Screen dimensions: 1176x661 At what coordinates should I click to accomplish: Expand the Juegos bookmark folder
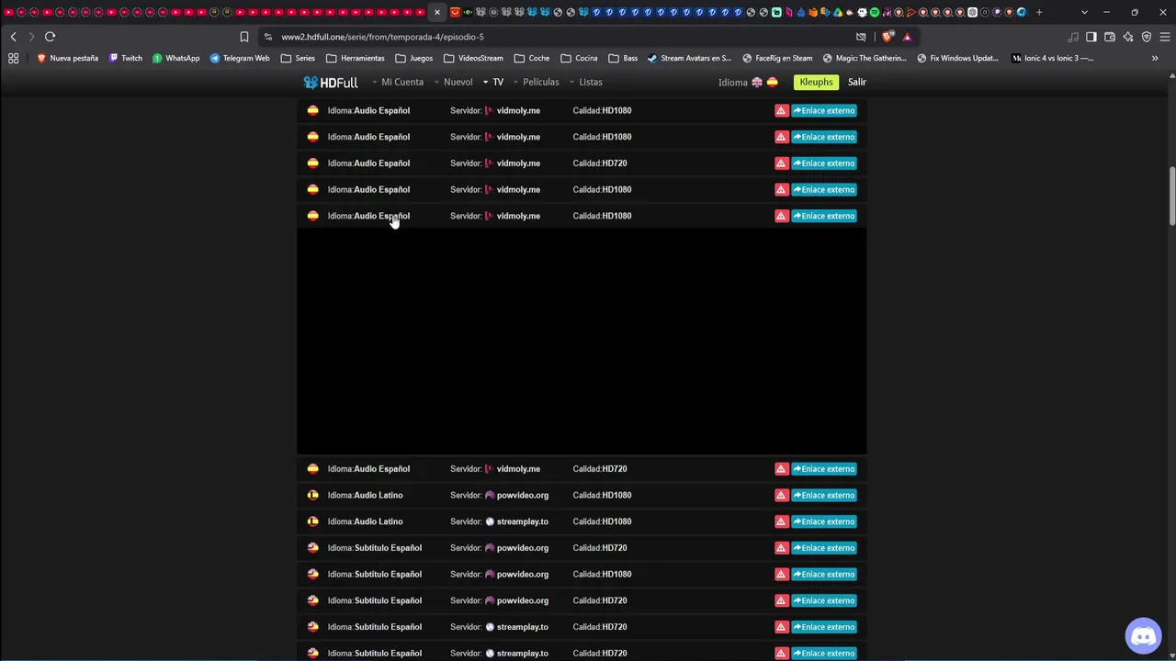pos(413,58)
